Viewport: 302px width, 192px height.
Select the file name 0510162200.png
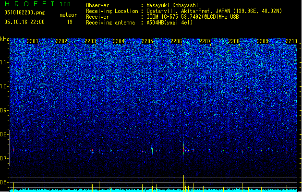pos(24,13)
